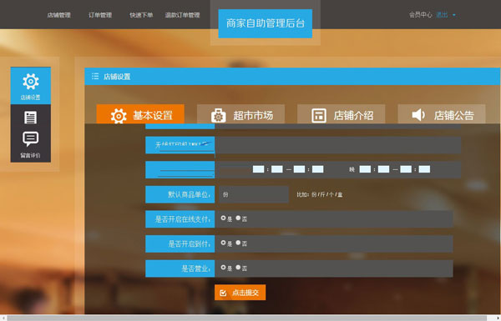
Task: Click the 默认商品单位 input field
Action: click(254, 194)
